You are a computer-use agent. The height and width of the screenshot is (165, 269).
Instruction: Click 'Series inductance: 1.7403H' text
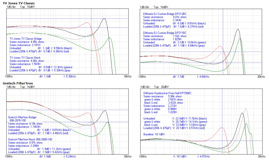pyautogui.click(x=24, y=127)
